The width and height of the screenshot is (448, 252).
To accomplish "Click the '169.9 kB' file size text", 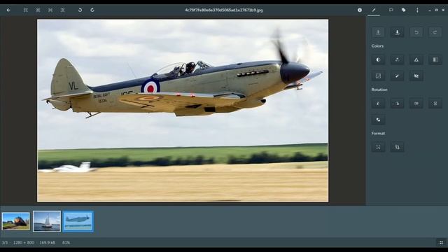I will coord(47,243).
